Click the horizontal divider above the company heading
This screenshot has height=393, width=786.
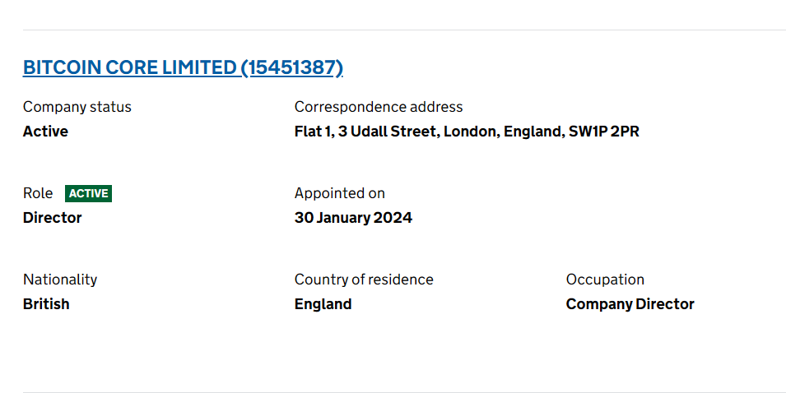tap(403, 30)
